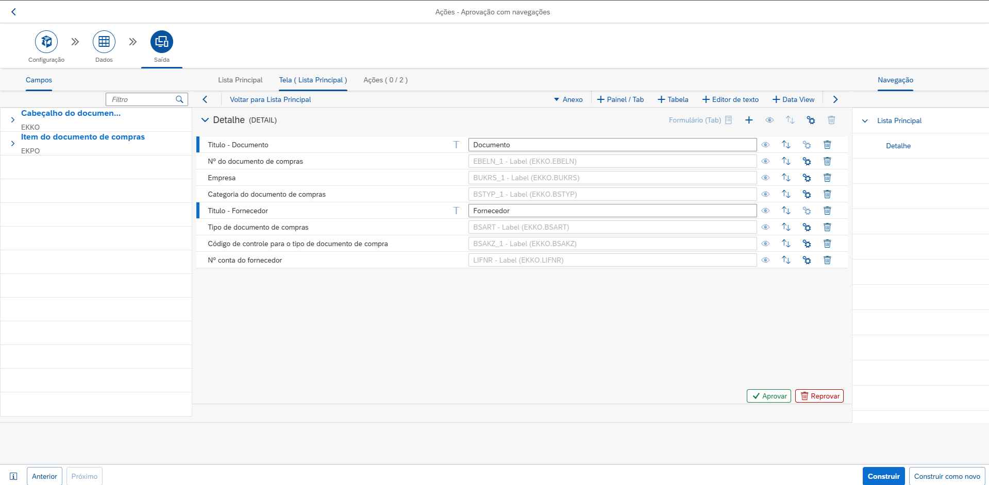The image size is (989, 485).
Task: Open the Configuração step icon
Action: [x=46, y=42]
